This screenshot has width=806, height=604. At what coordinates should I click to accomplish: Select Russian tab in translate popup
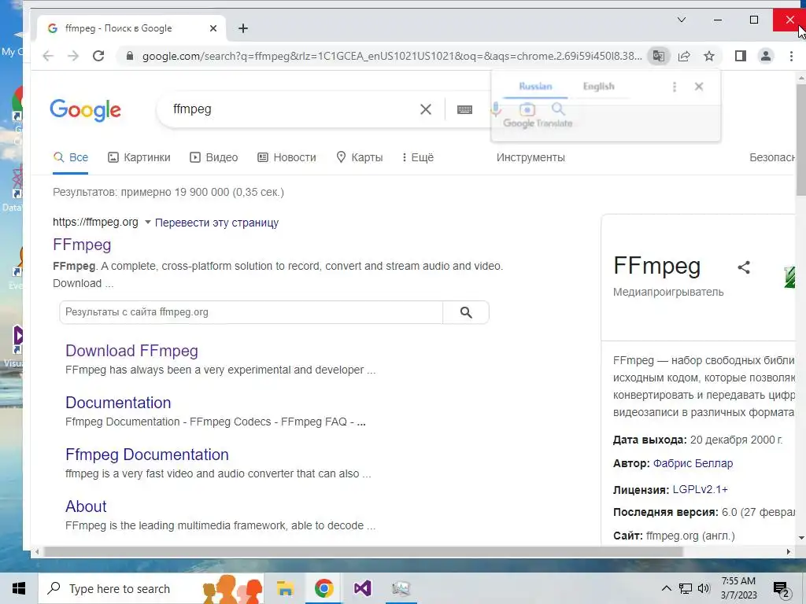(x=535, y=87)
